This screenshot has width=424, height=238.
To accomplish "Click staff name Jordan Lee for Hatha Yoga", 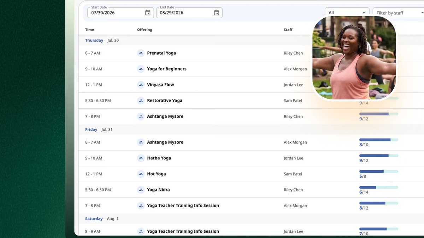I will point(293,158).
